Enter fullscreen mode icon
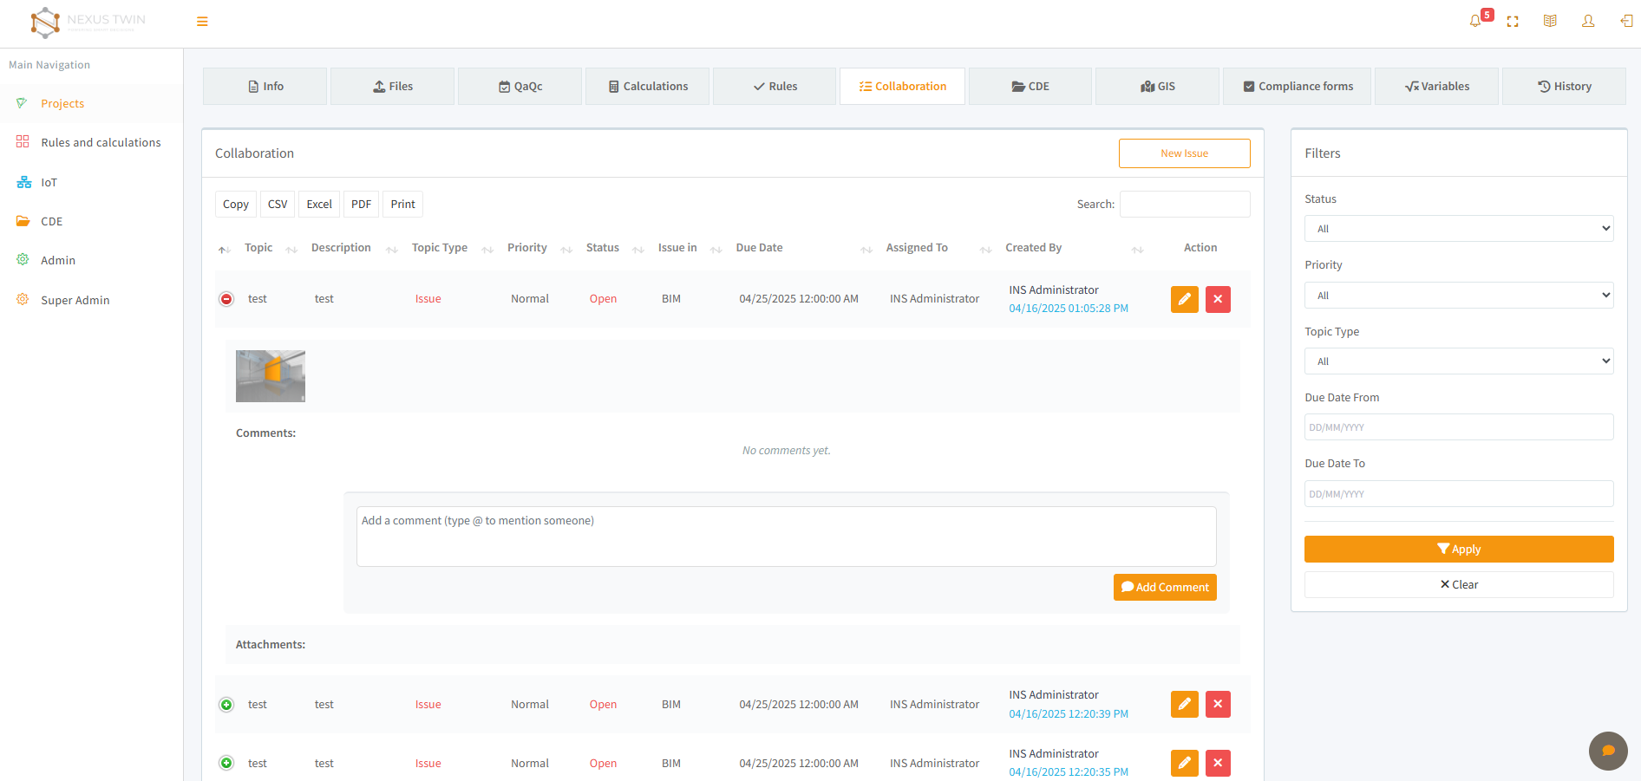Screen dimensions: 1641x781 coord(1513,22)
